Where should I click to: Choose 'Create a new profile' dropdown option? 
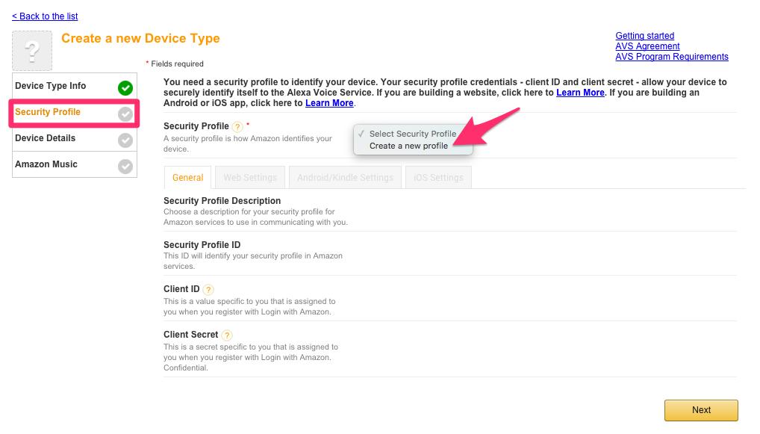click(412, 146)
